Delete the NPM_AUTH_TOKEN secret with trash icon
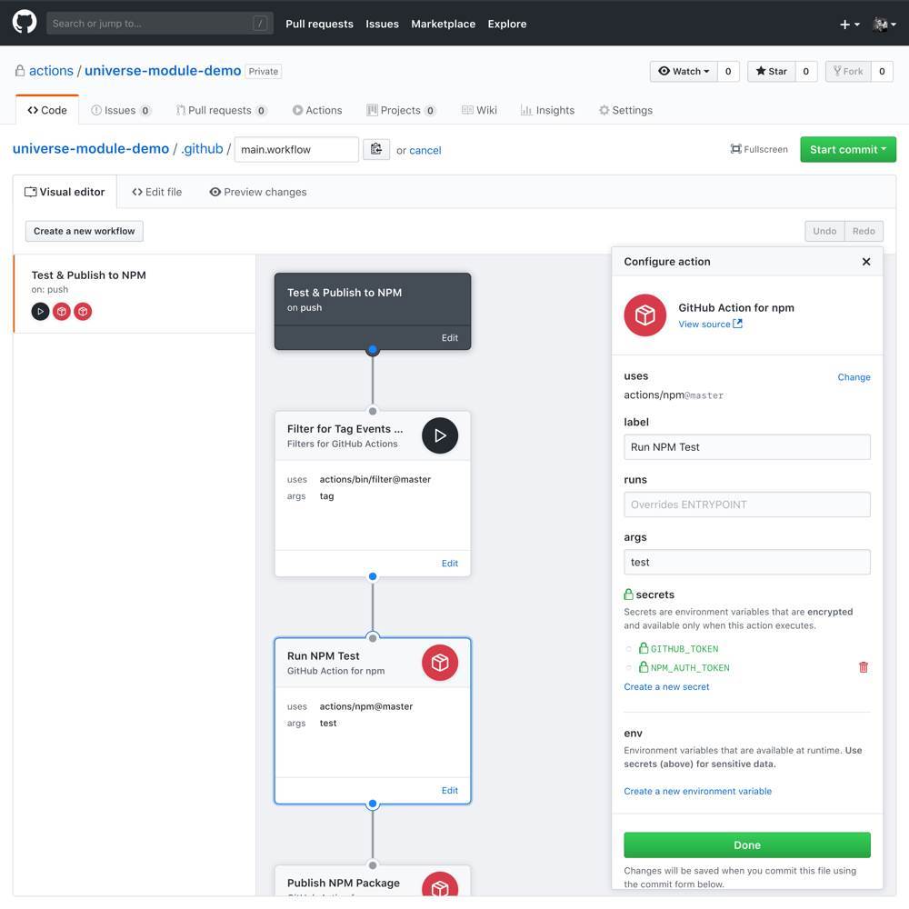Viewport: 909px width, 909px height. [863, 667]
